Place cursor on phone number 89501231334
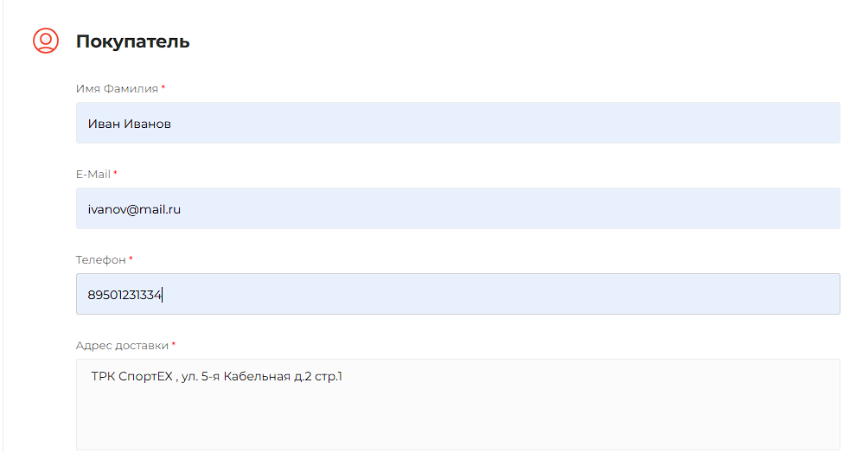The image size is (856, 453). [x=125, y=295]
